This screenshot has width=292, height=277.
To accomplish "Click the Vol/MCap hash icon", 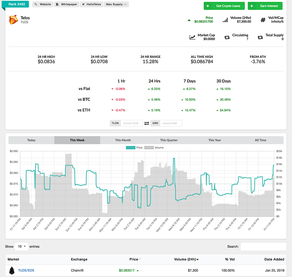I will click(263, 20).
